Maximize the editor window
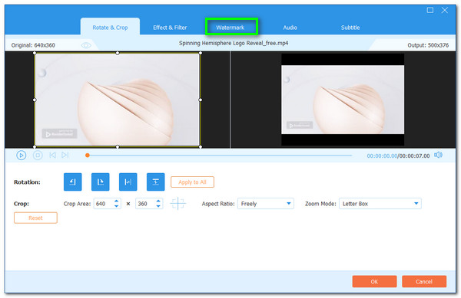 (x=429, y=10)
